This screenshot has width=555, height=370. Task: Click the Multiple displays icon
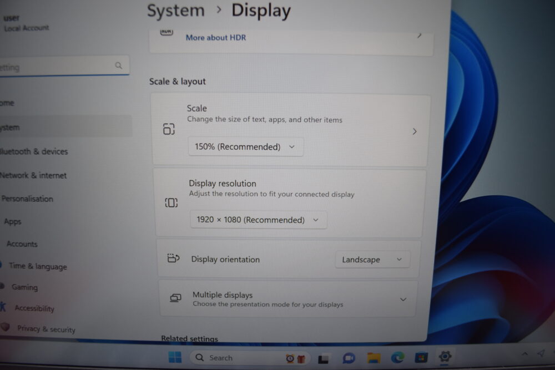[x=175, y=298]
